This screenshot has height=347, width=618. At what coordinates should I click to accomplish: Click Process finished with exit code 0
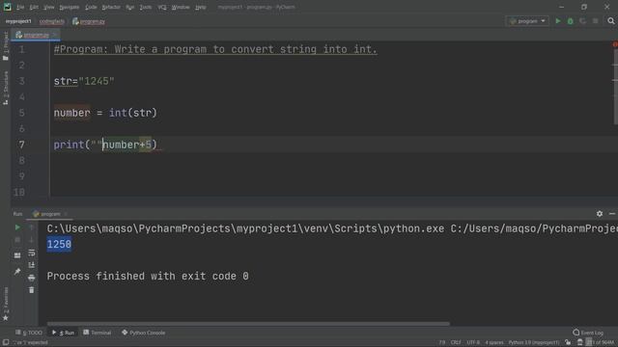coord(148,277)
